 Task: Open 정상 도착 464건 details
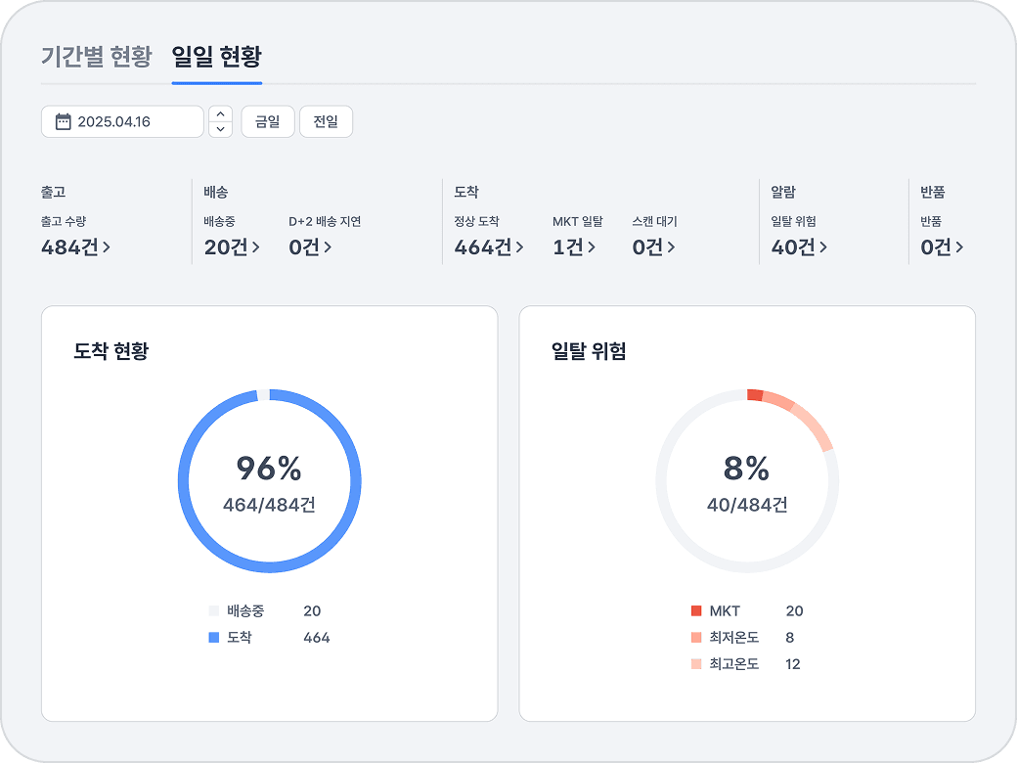tap(519, 247)
